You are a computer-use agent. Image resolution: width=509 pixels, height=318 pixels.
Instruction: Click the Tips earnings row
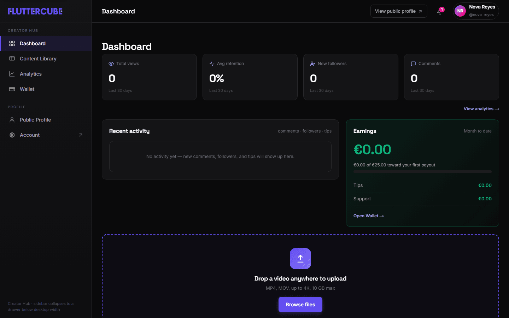422,185
